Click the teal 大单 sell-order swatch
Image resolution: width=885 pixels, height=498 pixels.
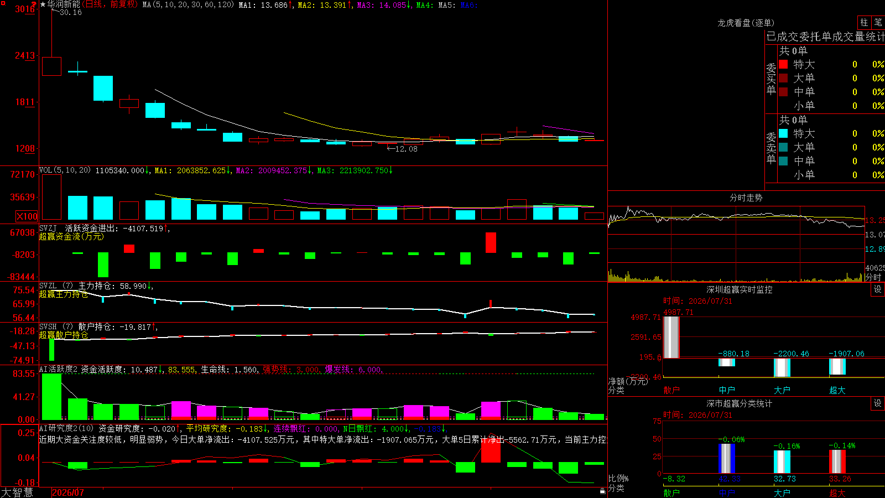(783, 147)
